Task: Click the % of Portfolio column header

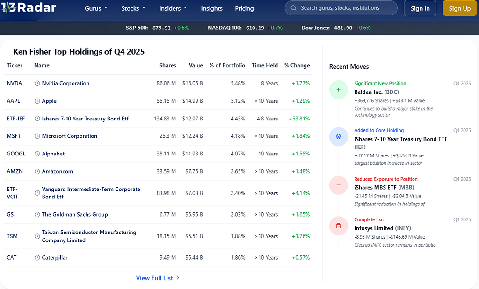Action: pos(227,65)
